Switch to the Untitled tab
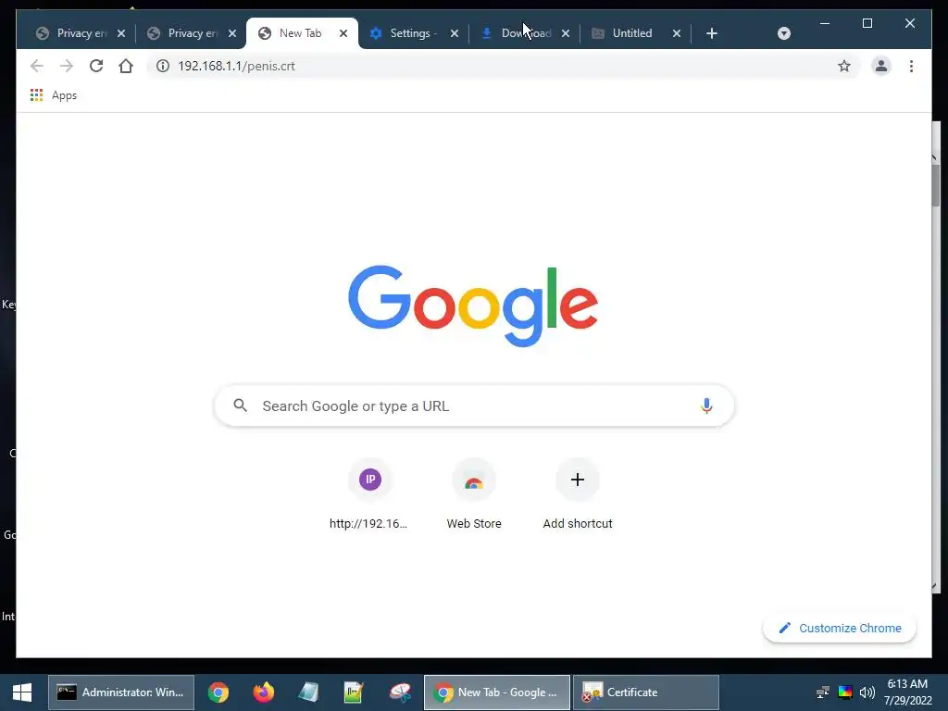Image resolution: width=948 pixels, height=711 pixels. click(x=632, y=33)
